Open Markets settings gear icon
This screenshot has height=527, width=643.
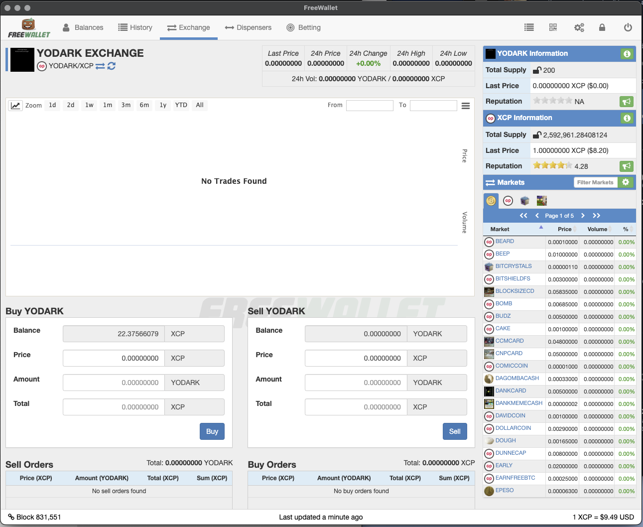click(x=626, y=182)
